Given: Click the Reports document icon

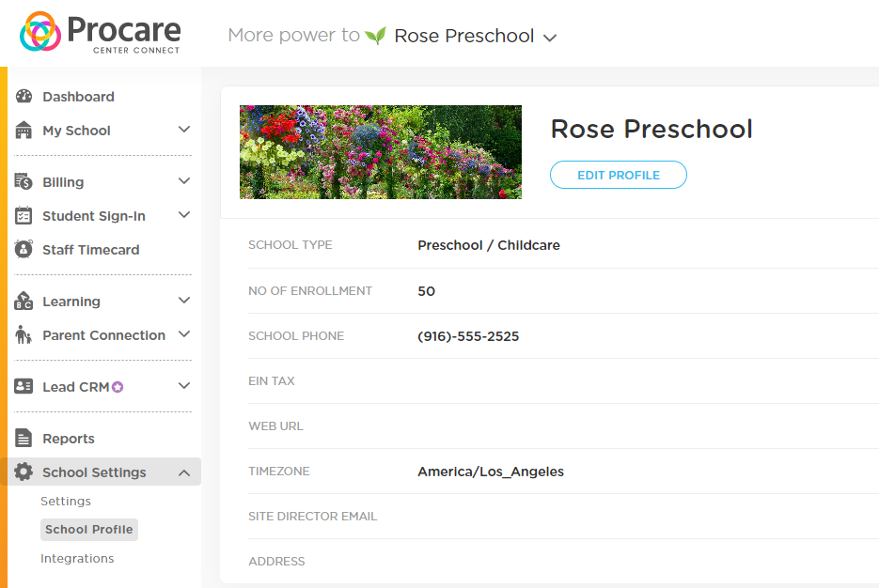Looking at the screenshot, I should click(x=24, y=438).
